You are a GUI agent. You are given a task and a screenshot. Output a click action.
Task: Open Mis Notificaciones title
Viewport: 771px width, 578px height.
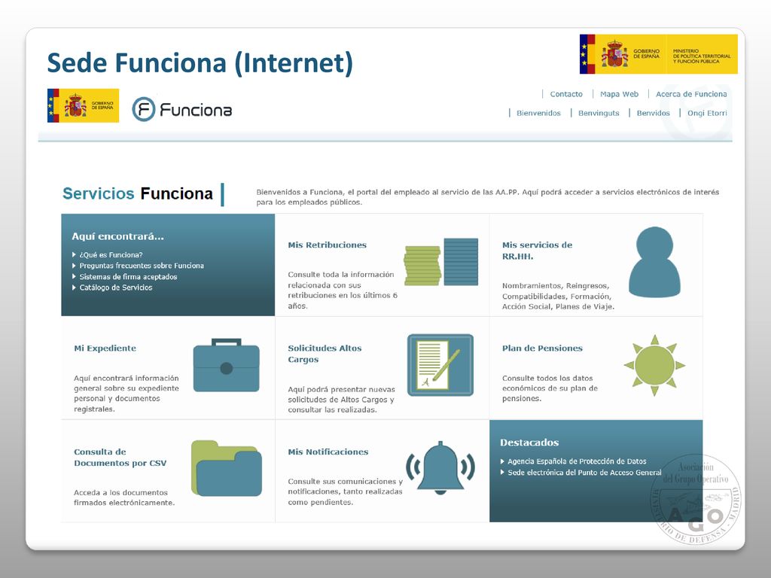[328, 452]
